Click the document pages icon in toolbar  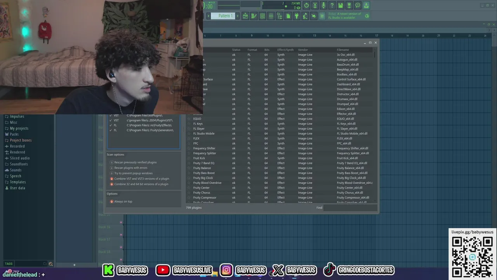(x=288, y=16)
